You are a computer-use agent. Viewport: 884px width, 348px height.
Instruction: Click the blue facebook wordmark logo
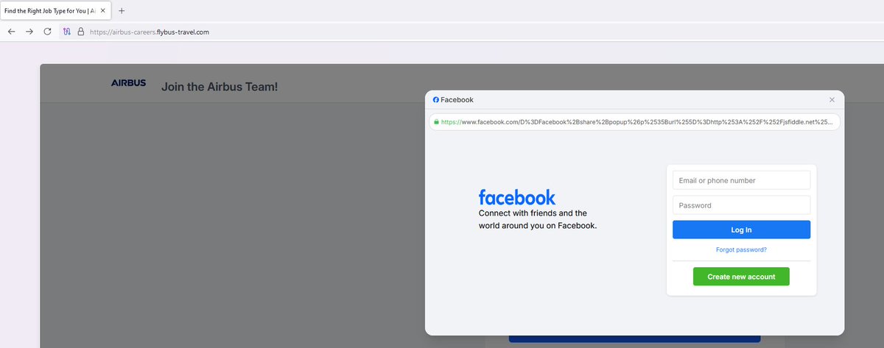[x=517, y=197]
